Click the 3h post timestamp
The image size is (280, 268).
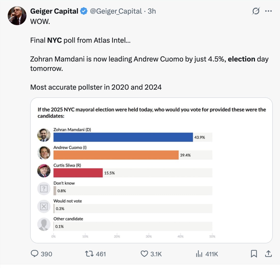[152, 11]
